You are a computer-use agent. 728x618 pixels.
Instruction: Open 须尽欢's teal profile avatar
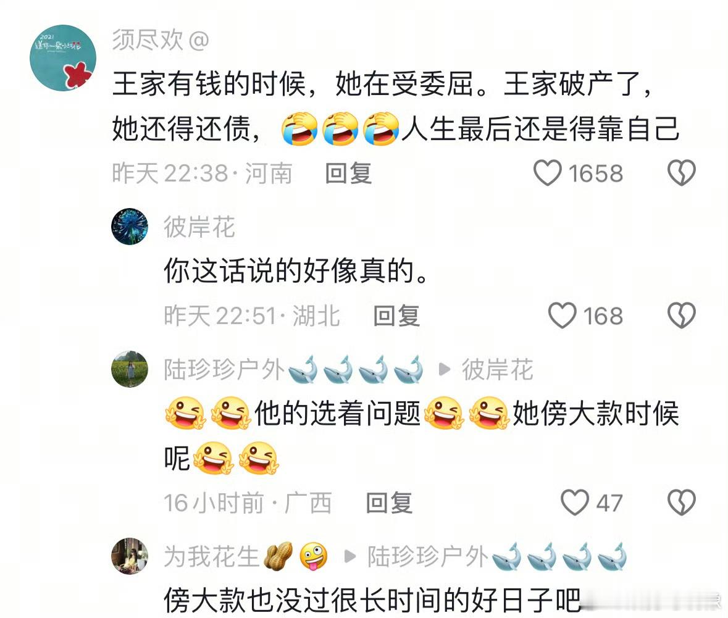63,58
